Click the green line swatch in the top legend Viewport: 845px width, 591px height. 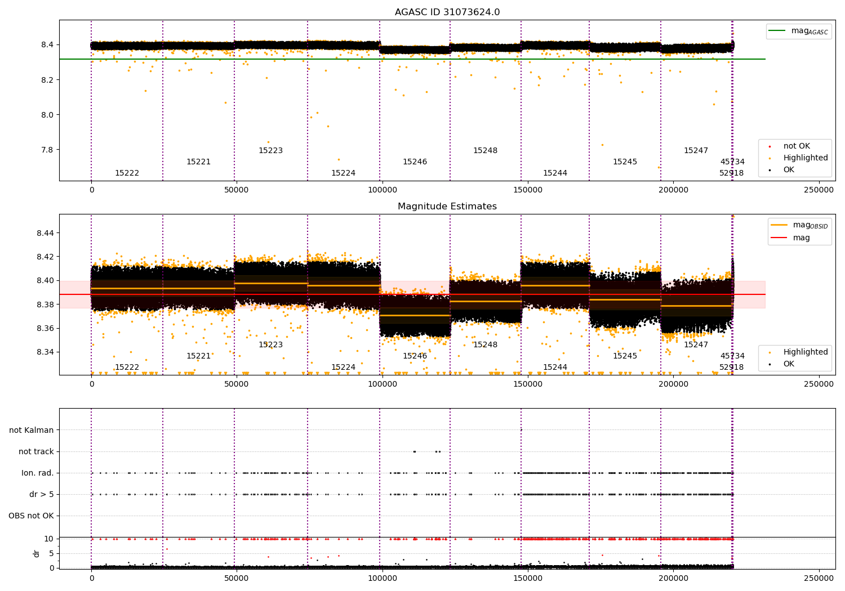click(x=777, y=31)
